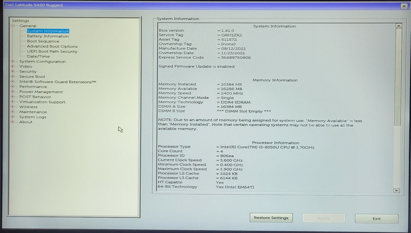Select the Power Management label

point(41,92)
